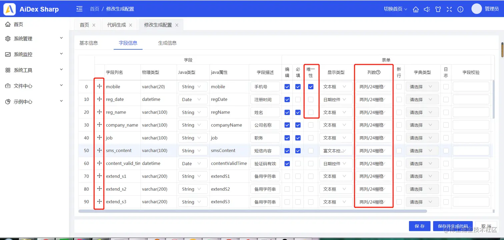
Task: Close the 代码生成 page tab
Action: click(x=131, y=25)
